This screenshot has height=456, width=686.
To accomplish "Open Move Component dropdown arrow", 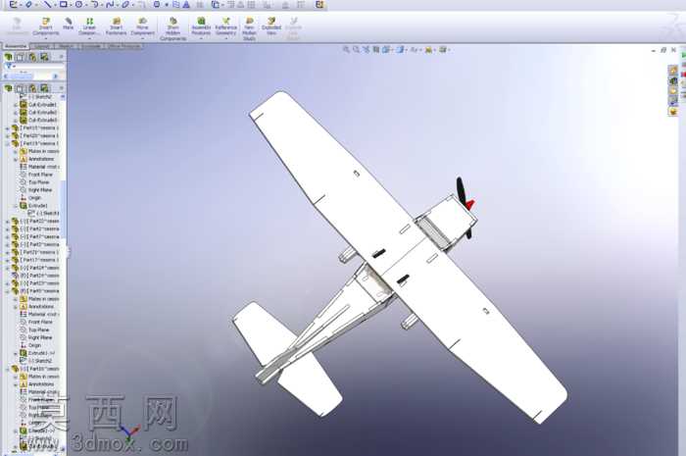I will pyautogui.click(x=142, y=38).
